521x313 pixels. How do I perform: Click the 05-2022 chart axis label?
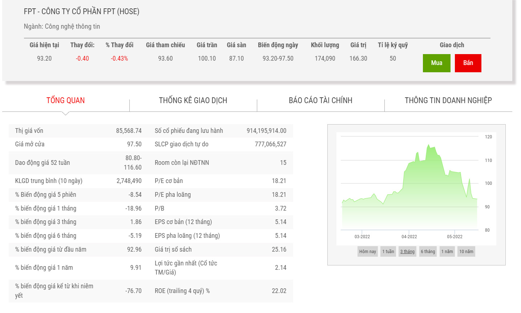pyautogui.click(x=455, y=237)
